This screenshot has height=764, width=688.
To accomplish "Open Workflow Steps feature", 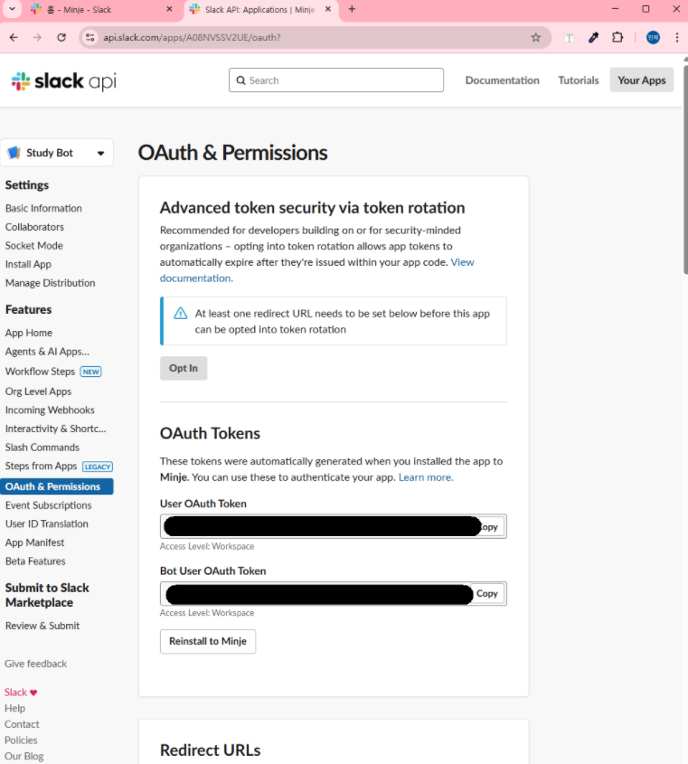I will click(40, 372).
